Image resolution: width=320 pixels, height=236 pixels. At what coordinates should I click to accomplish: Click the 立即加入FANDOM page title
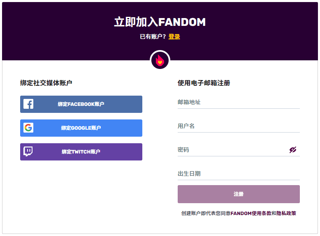(160, 22)
